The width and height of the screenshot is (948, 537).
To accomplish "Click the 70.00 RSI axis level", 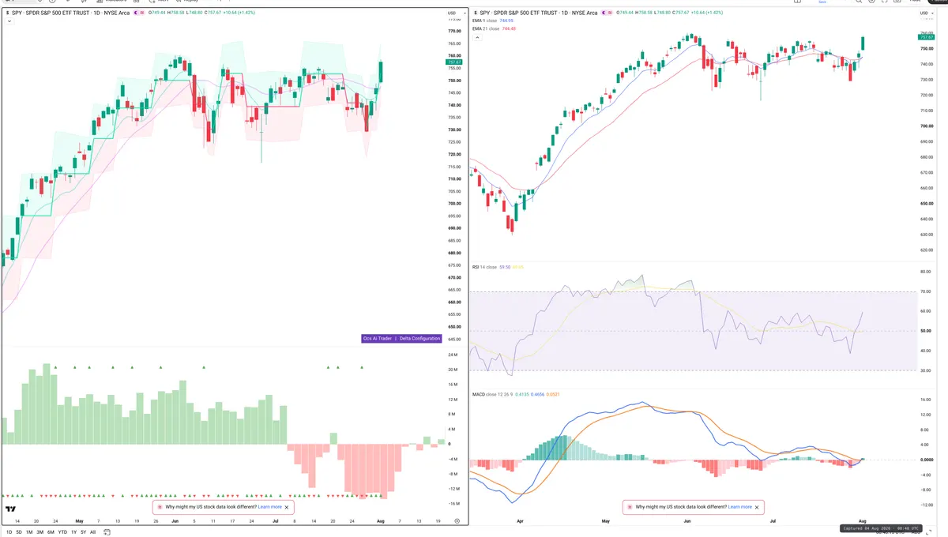I will (x=926, y=291).
